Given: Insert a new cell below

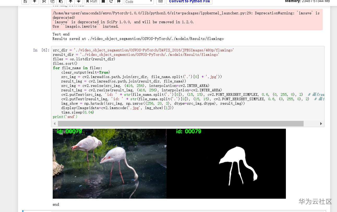Looking at the screenshot, I should point(34,2).
